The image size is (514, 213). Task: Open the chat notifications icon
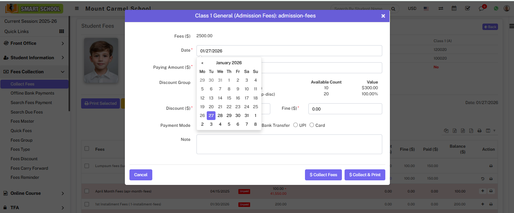click(482, 8)
